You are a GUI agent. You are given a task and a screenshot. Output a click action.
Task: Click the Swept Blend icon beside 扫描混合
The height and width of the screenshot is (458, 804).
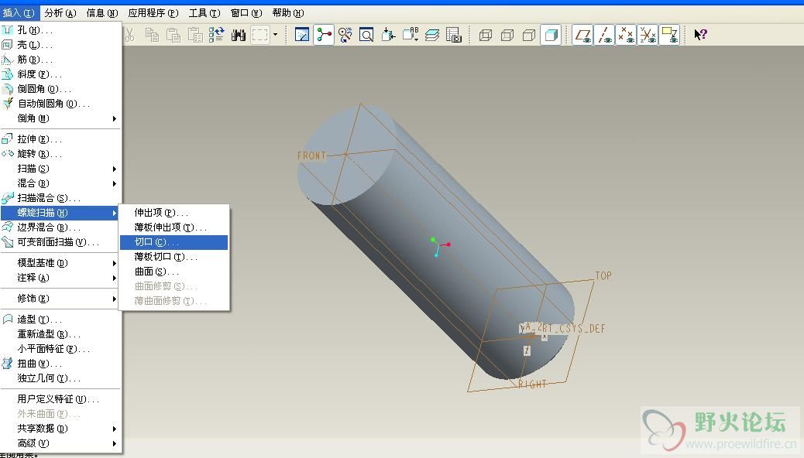click(7, 198)
